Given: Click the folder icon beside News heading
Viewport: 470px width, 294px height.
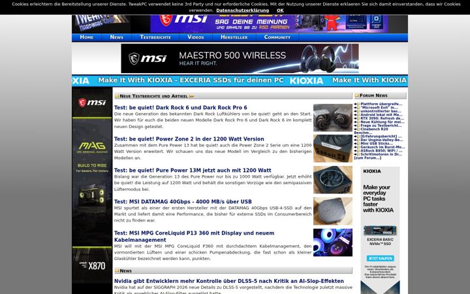Looking at the screenshot, I should pos(117,271).
